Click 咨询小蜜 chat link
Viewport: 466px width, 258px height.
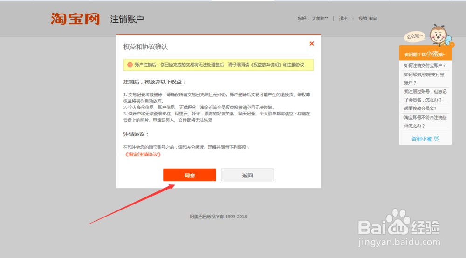421,139
